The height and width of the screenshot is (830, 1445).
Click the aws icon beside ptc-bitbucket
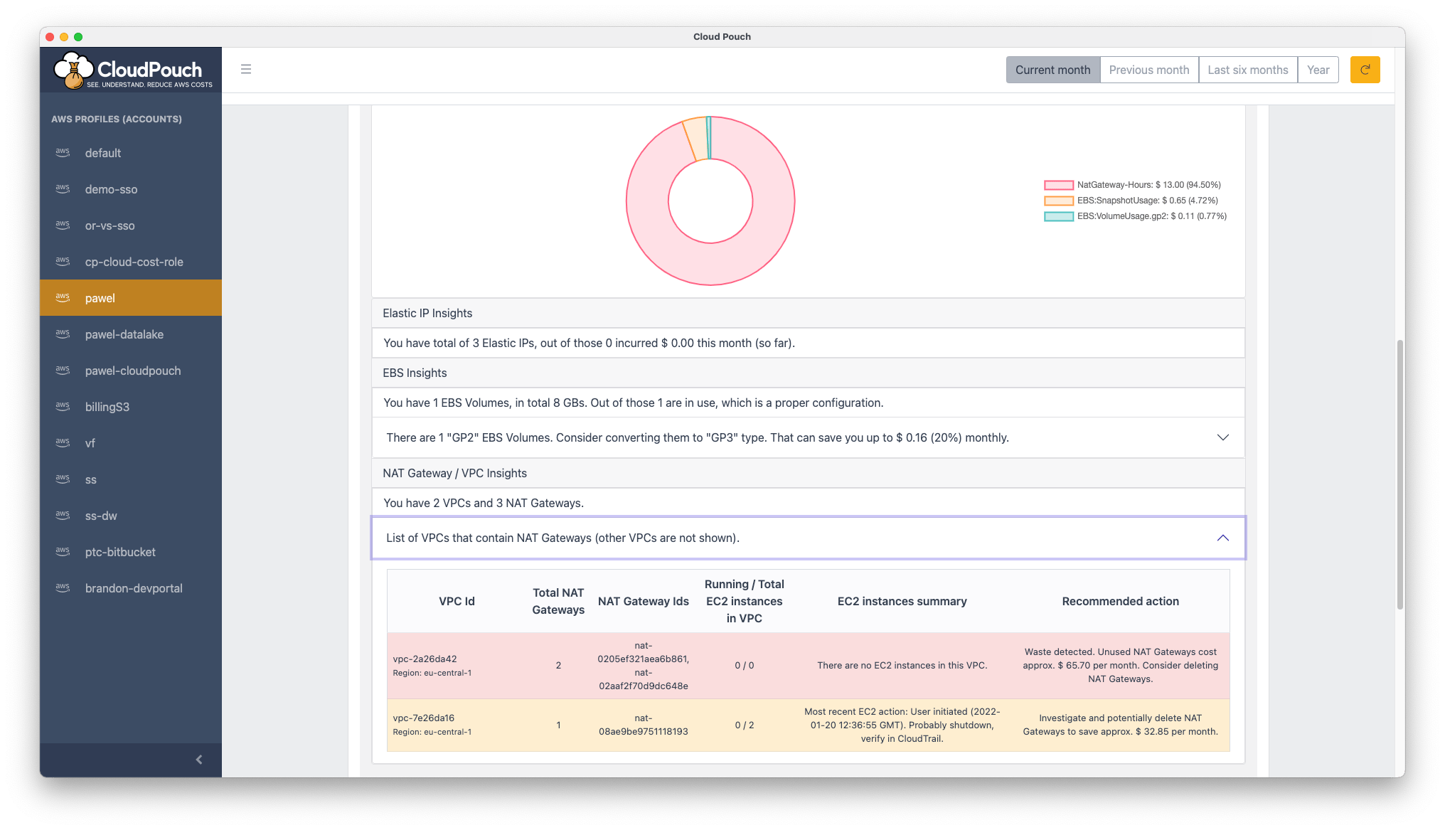[x=63, y=551]
